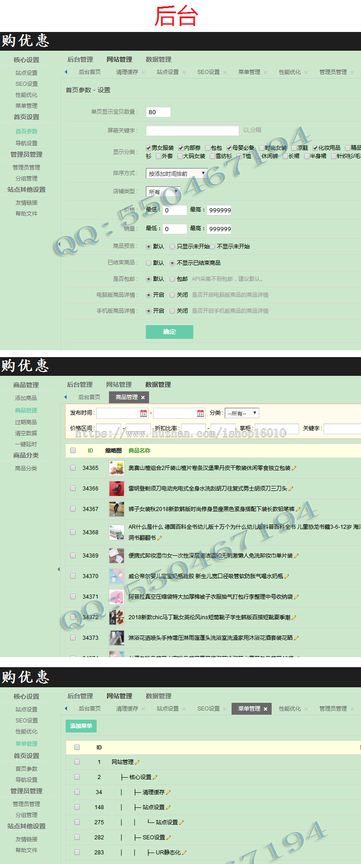361x864 pixels.
Task: Select the 包邮 radio option
Action: click(172, 279)
